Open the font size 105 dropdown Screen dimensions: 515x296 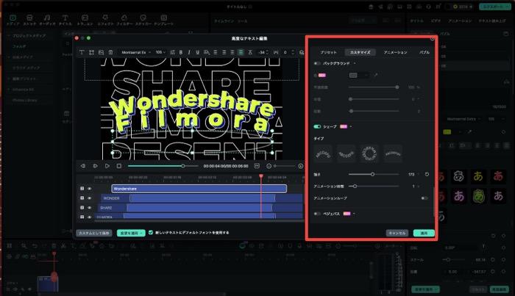click(x=160, y=52)
